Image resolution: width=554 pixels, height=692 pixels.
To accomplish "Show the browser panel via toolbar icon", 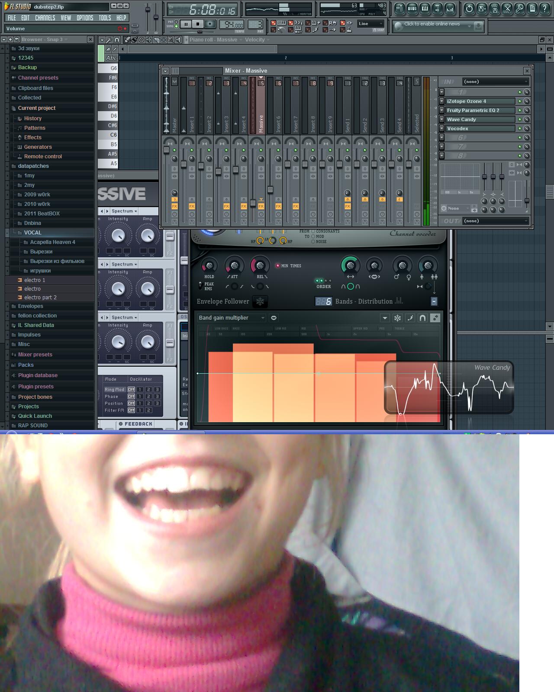I will (437, 8).
